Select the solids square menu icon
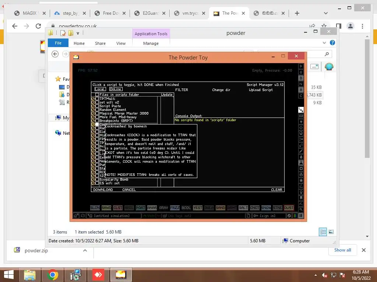Image resolution: width=377 pixels, height=282 pixels. [301, 169]
